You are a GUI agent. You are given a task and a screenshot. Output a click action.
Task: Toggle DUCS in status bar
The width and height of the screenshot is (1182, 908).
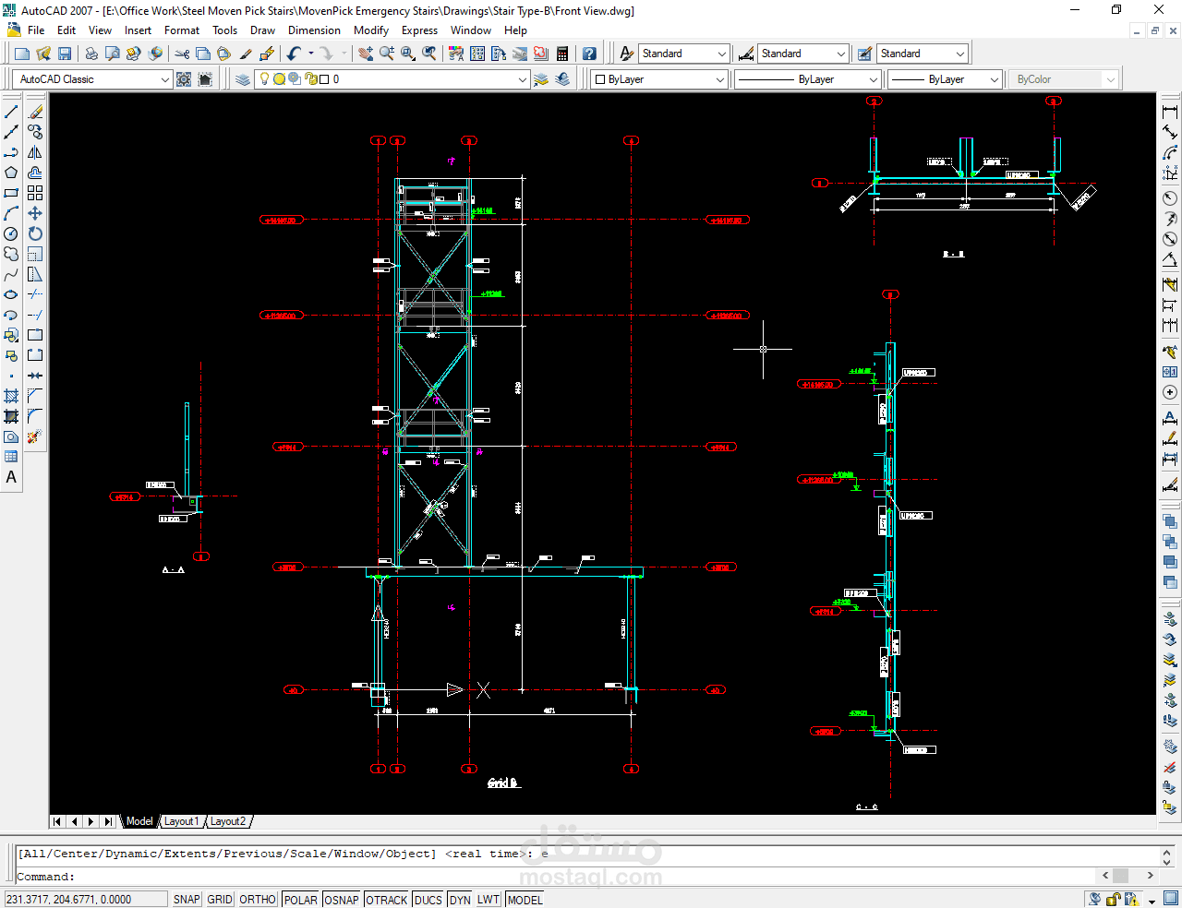coord(428,900)
